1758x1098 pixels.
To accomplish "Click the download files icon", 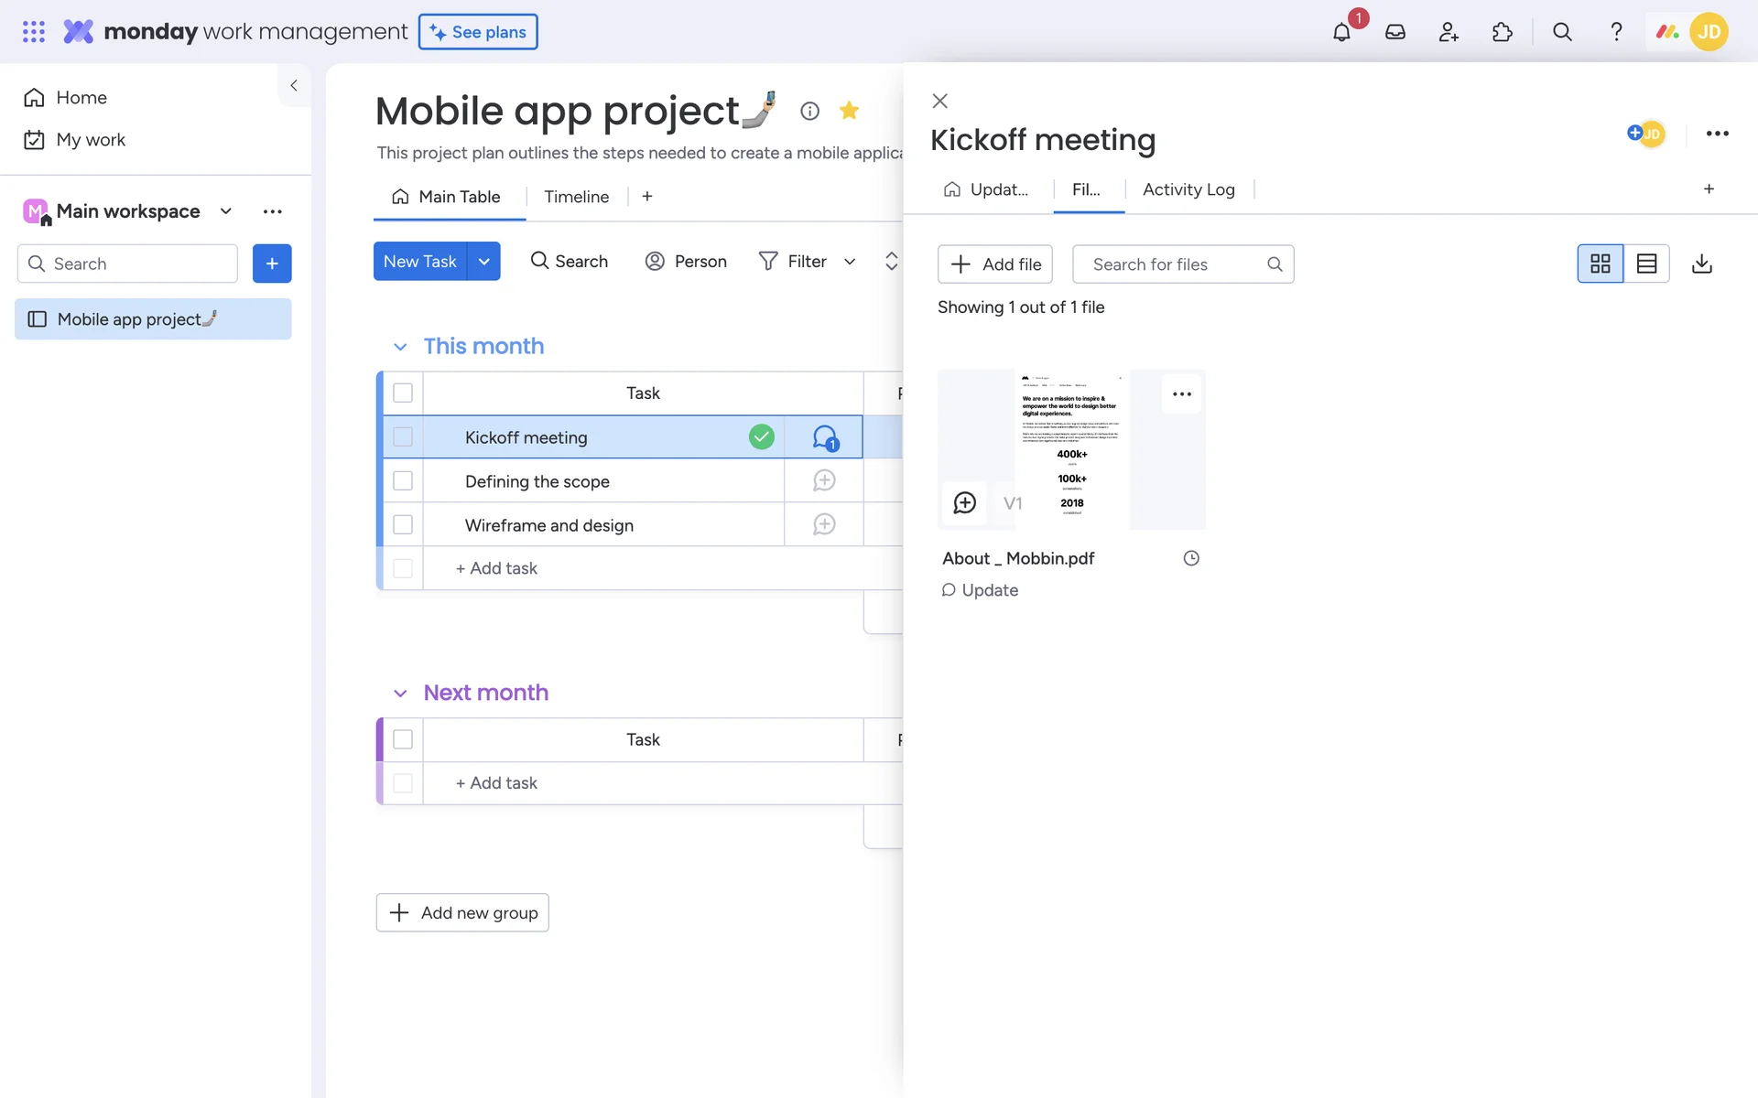I will [x=1701, y=264].
